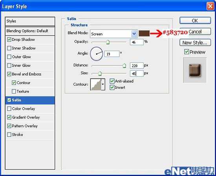Toggle the Anti-aliased checkbox
Image resolution: width=216 pixels, height=176 pixels.
coord(112,81)
